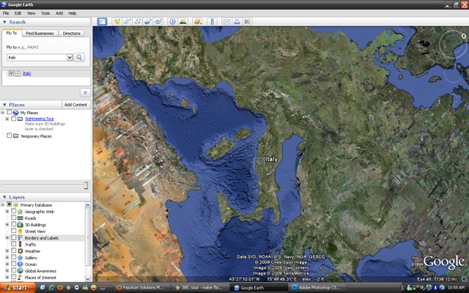The image size is (469, 293).
Task: Show sunlight across the landscape
Action: click(182, 21)
